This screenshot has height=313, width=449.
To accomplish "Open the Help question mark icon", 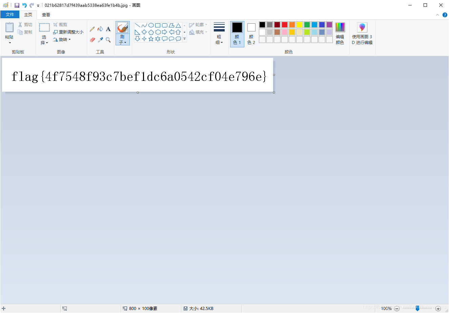I will click(445, 15).
